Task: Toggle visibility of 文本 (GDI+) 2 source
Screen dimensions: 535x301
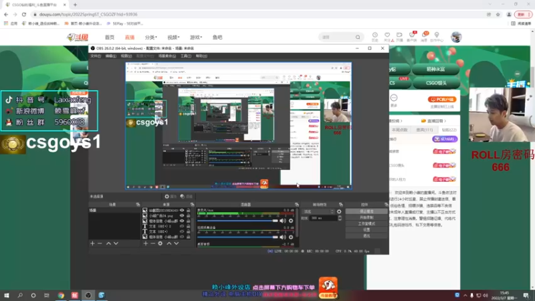Action: pos(182,226)
